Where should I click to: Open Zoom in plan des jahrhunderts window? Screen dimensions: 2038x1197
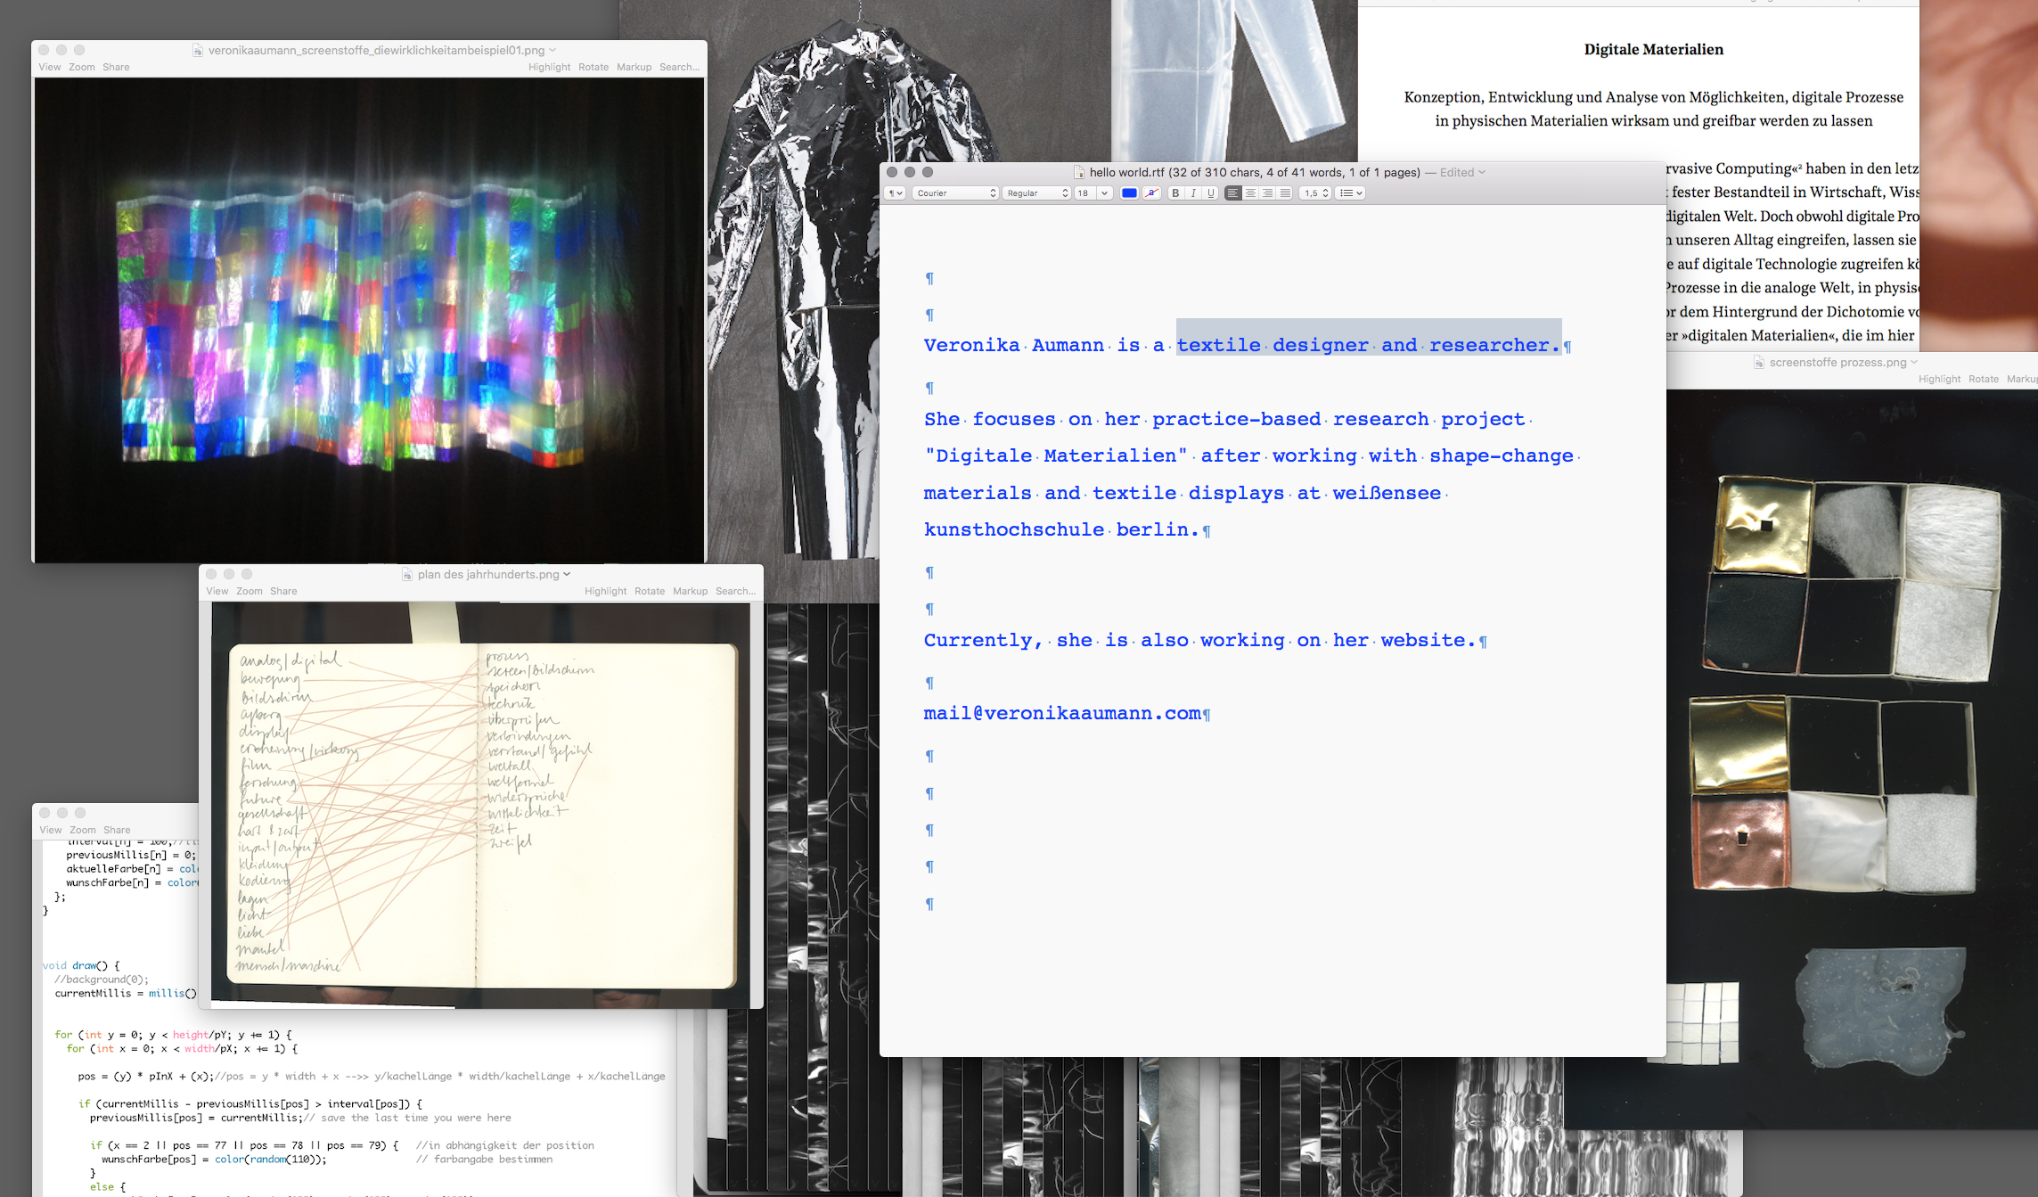coord(250,591)
